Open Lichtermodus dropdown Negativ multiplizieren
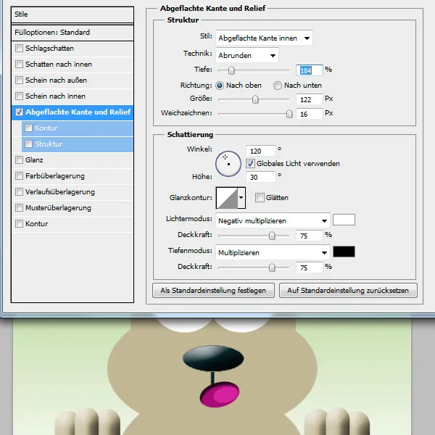435x435 pixels. tap(273, 221)
